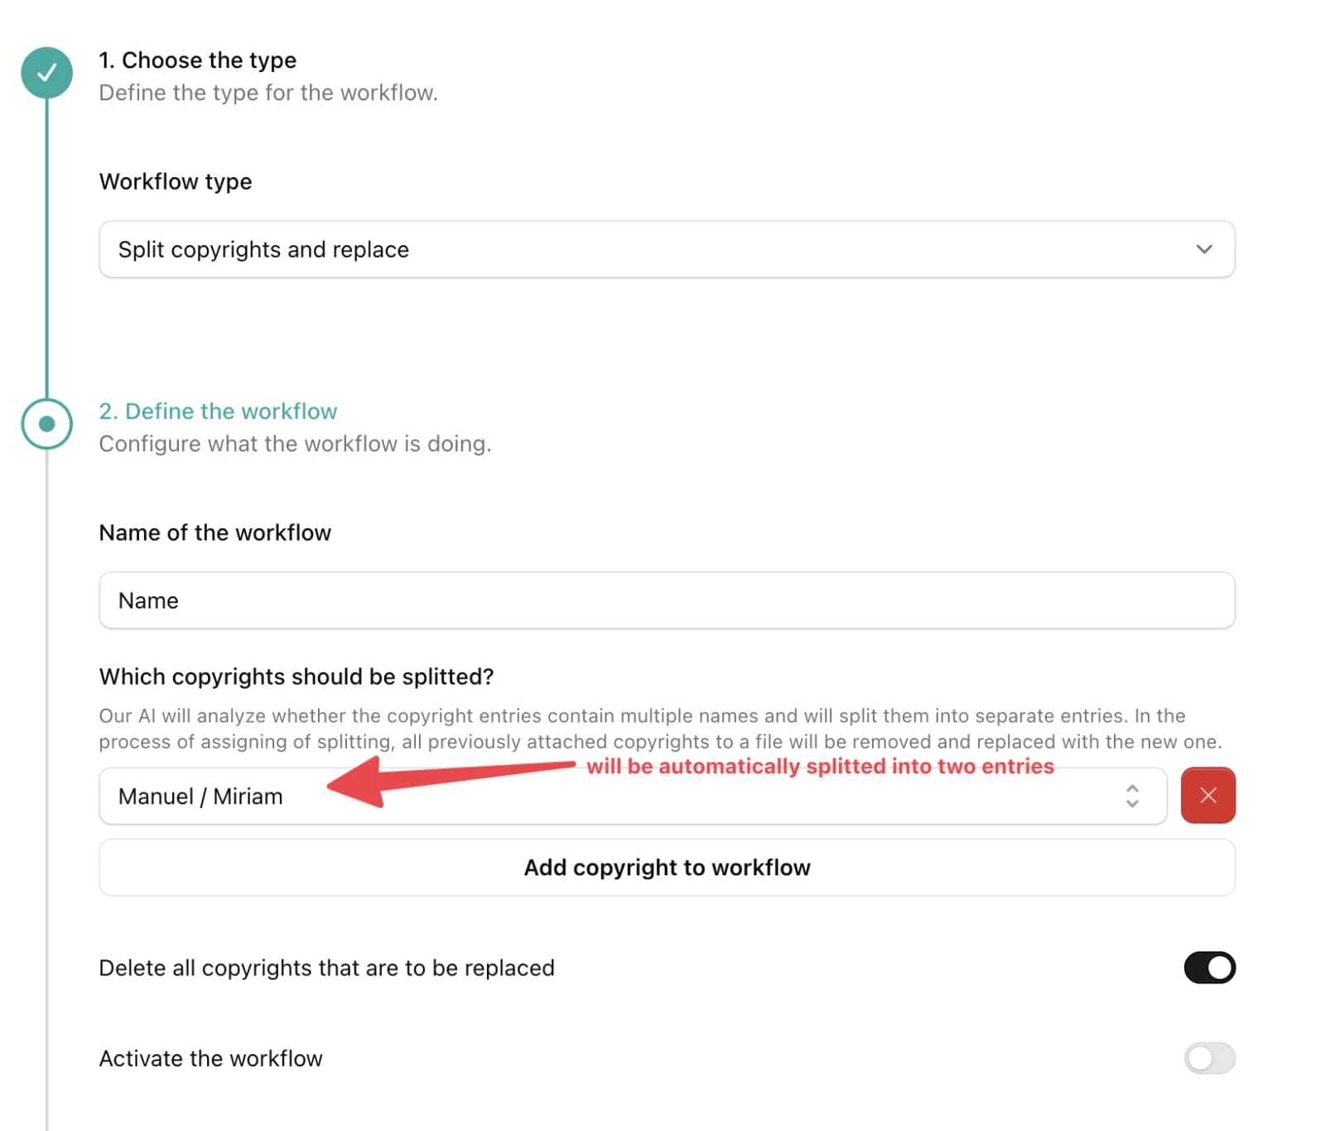Select the '2. Define the workflow' step heading
Viewport: 1325px width, 1131px height.
pos(218,411)
